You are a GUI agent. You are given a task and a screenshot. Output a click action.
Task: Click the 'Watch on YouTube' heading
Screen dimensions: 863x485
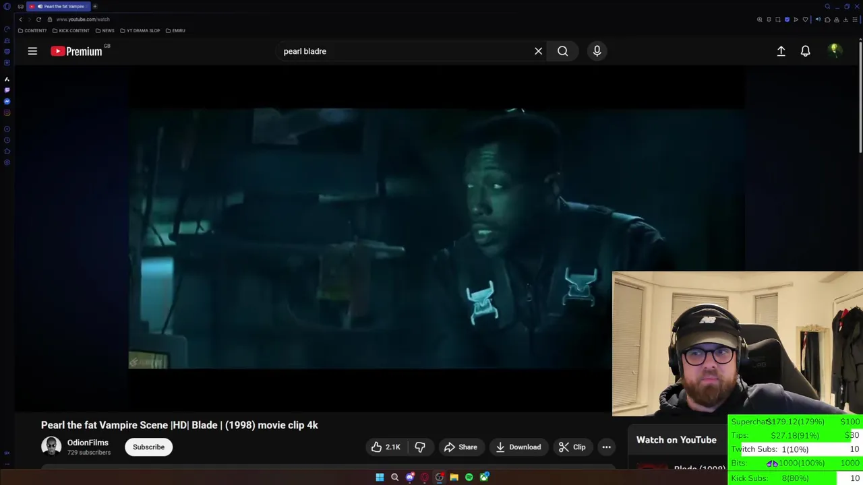(676, 440)
